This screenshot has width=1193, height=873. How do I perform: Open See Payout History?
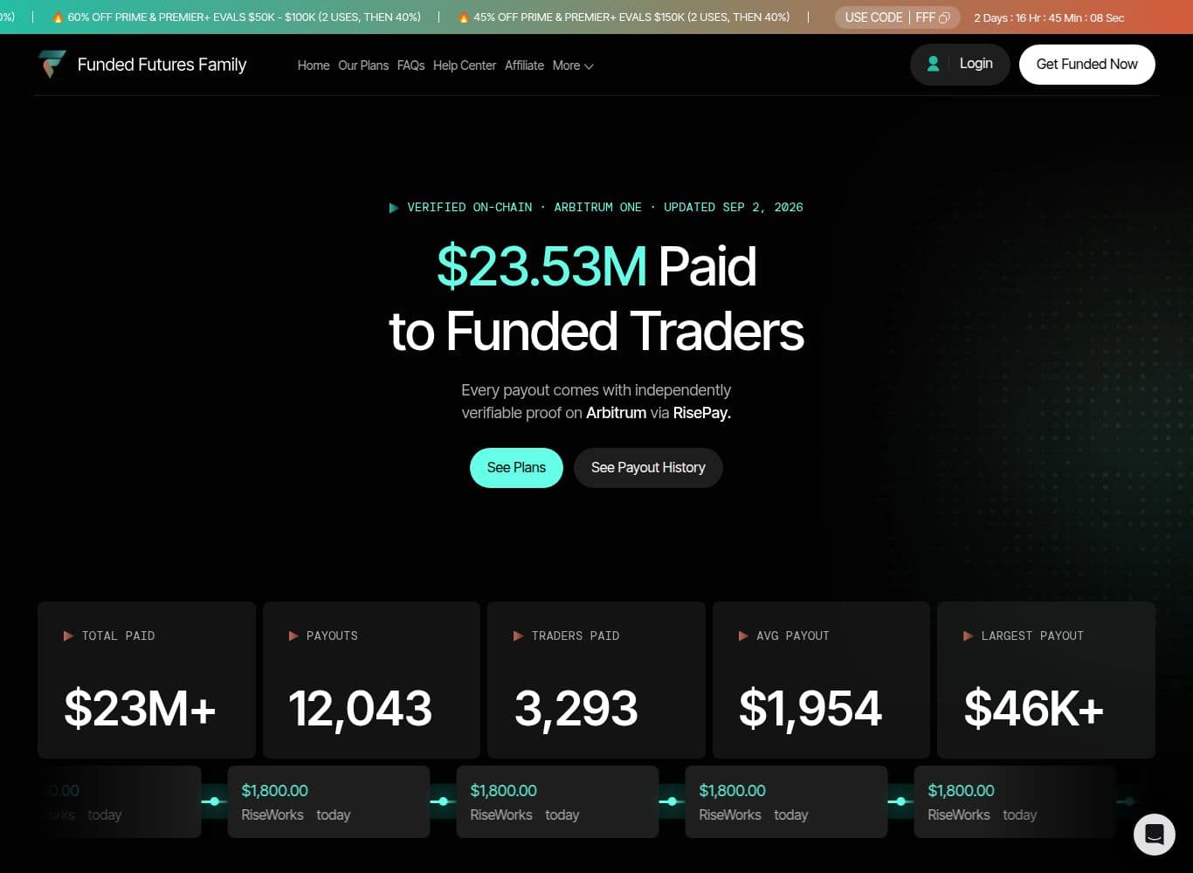tap(648, 468)
